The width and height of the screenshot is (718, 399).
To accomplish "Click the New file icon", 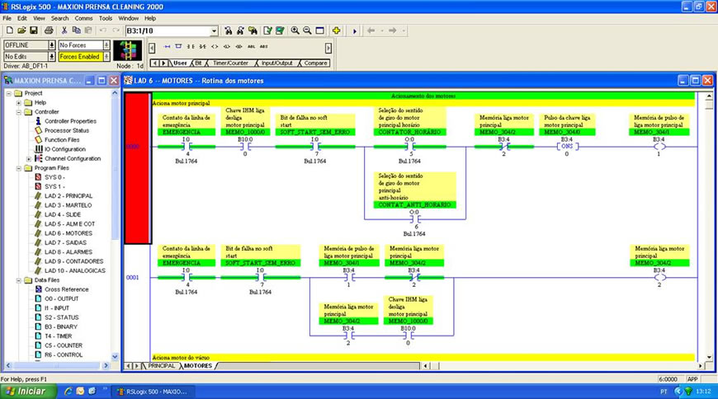I will pos(10,31).
